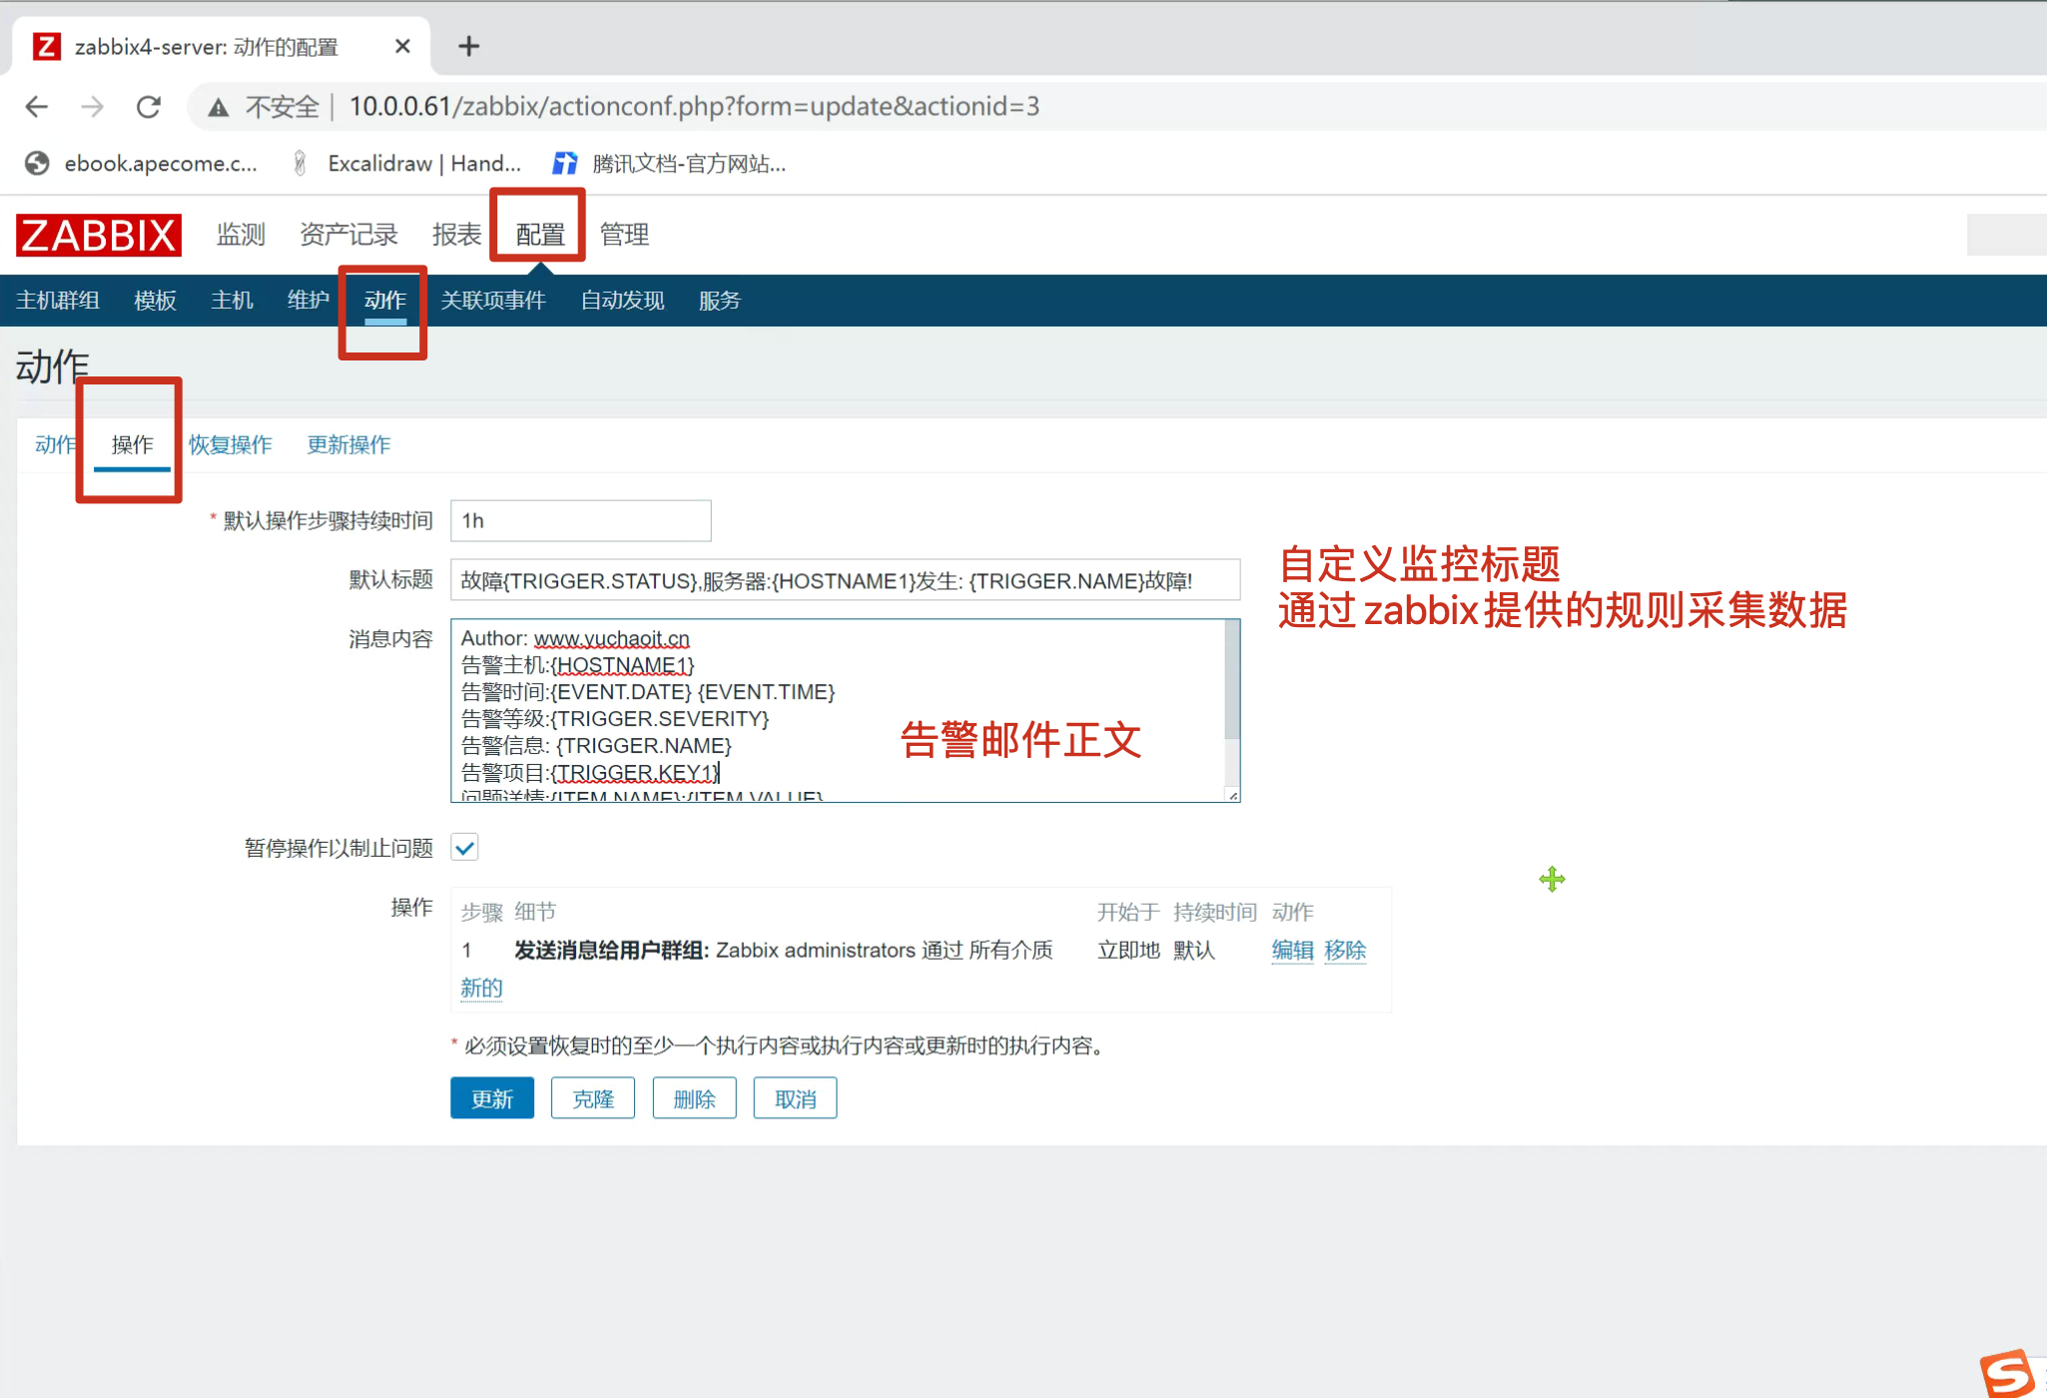Click the browser back arrow
The height and width of the screenshot is (1398, 2047).
(37, 107)
